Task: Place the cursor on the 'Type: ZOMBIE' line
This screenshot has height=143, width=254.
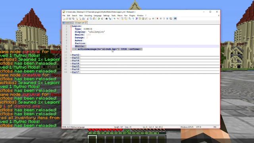Action: (x=83, y=29)
